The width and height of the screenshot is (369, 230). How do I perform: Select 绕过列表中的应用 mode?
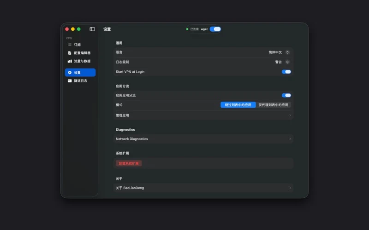click(238, 105)
